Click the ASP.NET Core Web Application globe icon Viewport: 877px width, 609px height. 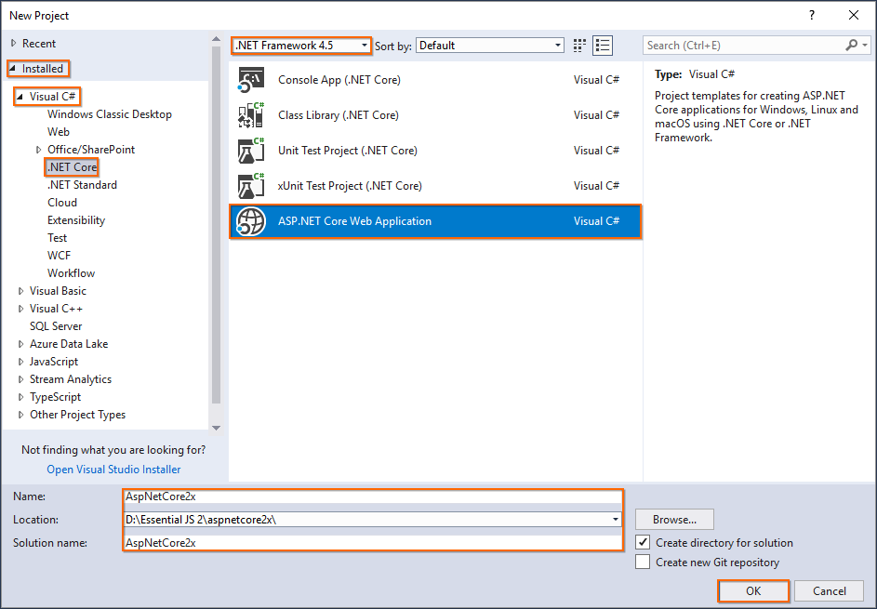250,221
